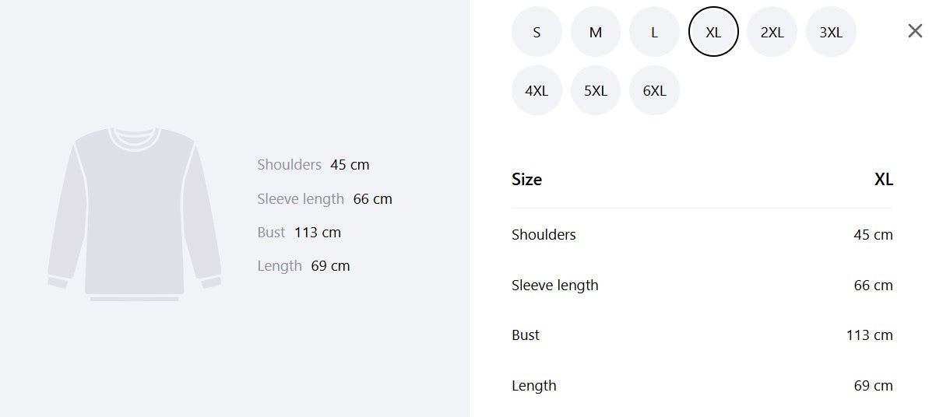Switch to size 6XL
Image resolution: width=929 pixels, height=417 pixels.
click(654, 90)
